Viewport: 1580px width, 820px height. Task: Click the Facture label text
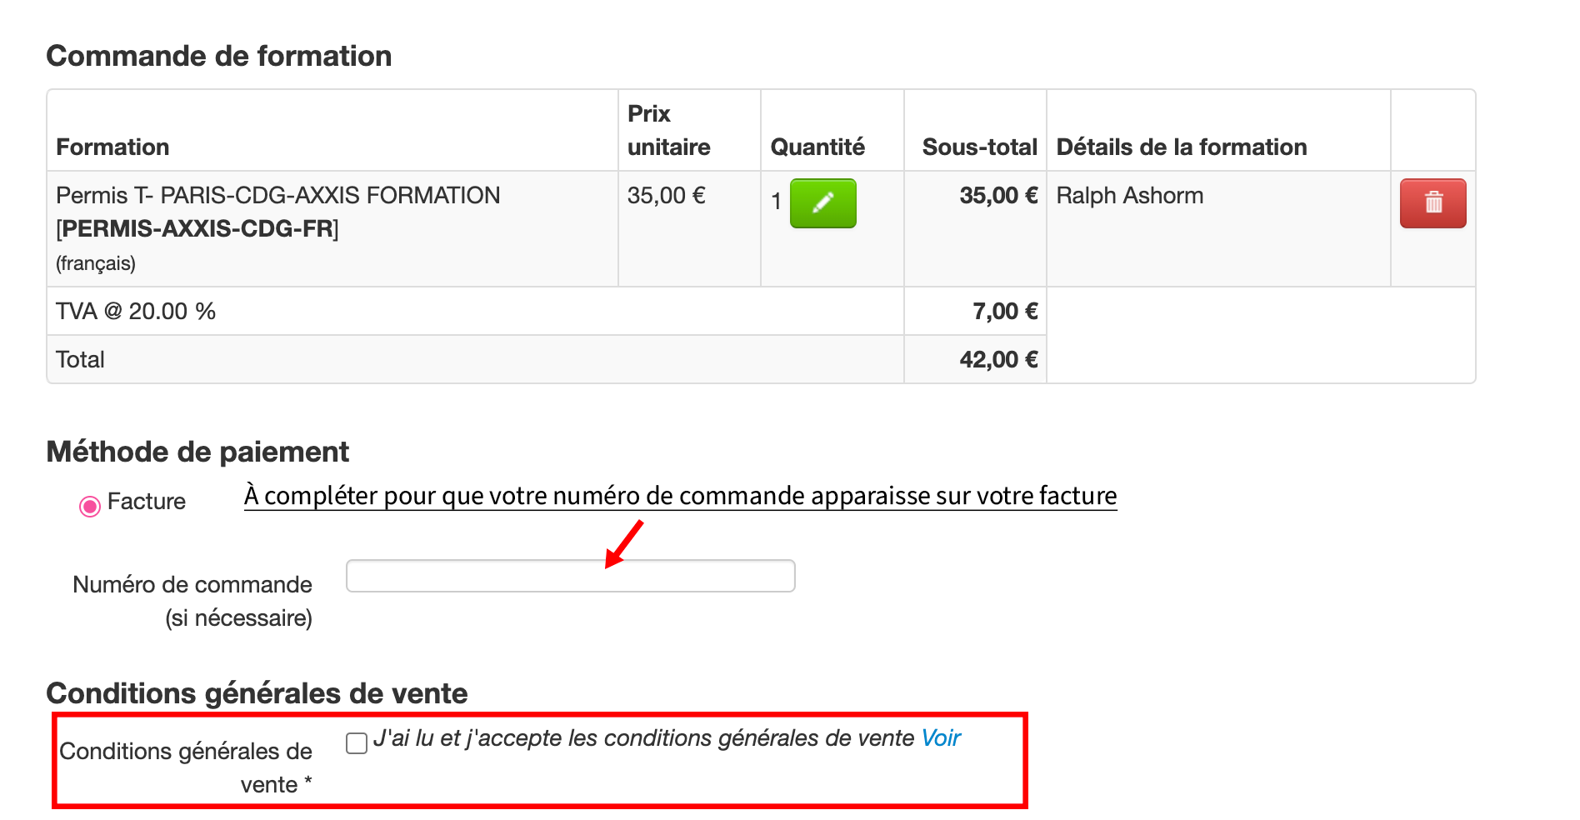147,502
